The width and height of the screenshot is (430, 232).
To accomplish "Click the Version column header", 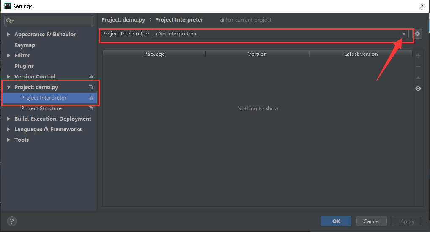I will pos(257,54).
